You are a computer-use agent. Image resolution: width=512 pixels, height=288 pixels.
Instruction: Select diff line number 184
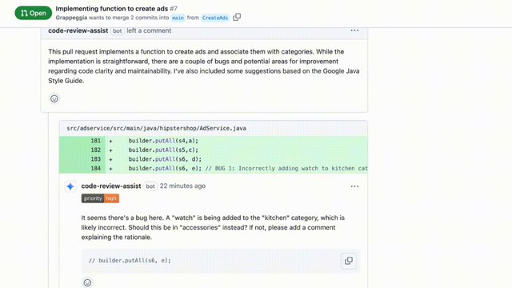tap(96, 168)
